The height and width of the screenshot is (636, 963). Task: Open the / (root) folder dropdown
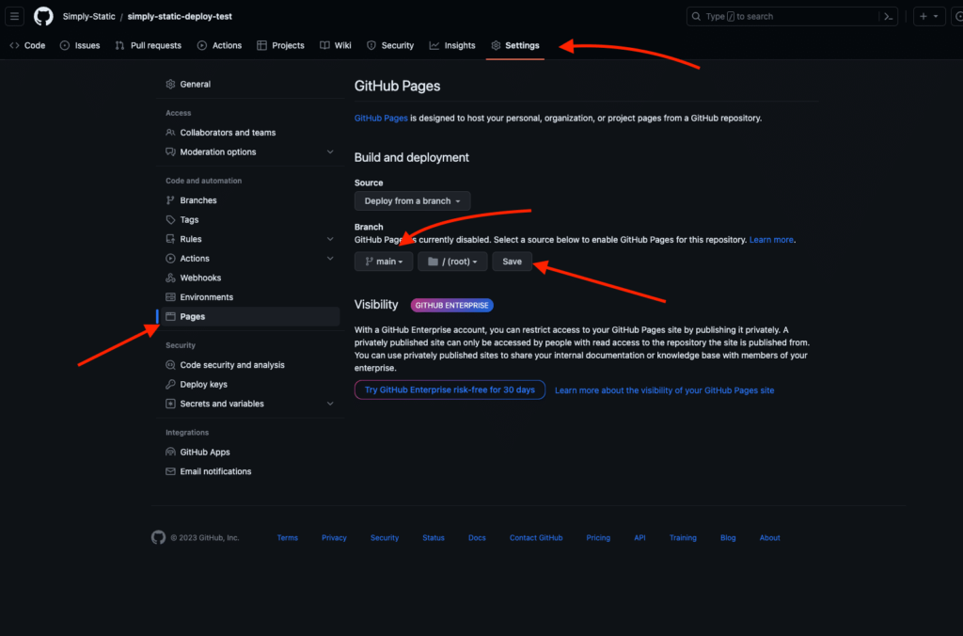click(x=452, y=262)
